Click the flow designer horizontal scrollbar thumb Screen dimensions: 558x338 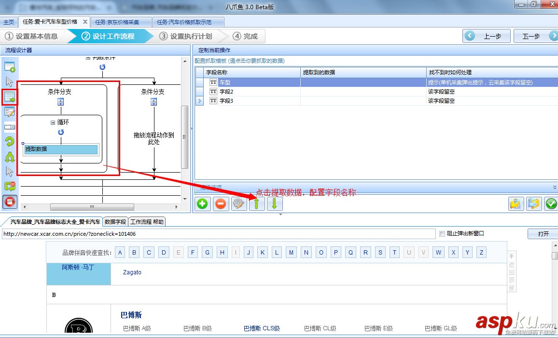pos(92,207)
